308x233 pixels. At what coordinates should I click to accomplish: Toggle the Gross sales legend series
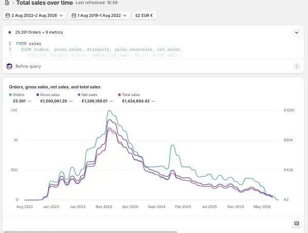pos(48,95)
